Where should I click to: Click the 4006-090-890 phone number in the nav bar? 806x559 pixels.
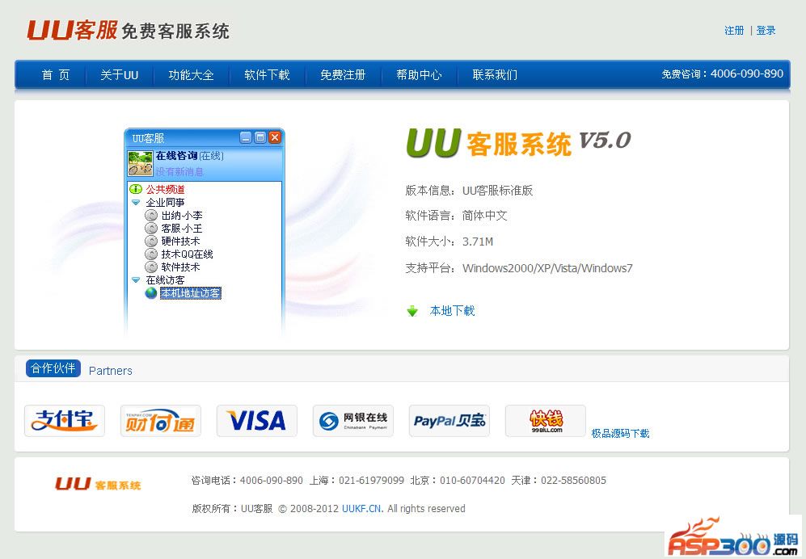pyautogui.click(x=747, y=74)
